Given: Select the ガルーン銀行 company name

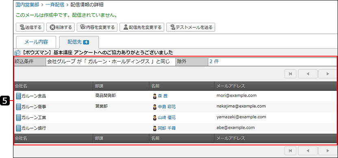Looking at the screenshot, I should [x=34, y=128].
